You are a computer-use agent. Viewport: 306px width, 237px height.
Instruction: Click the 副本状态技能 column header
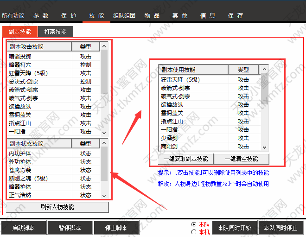click(x=39, y=143)
